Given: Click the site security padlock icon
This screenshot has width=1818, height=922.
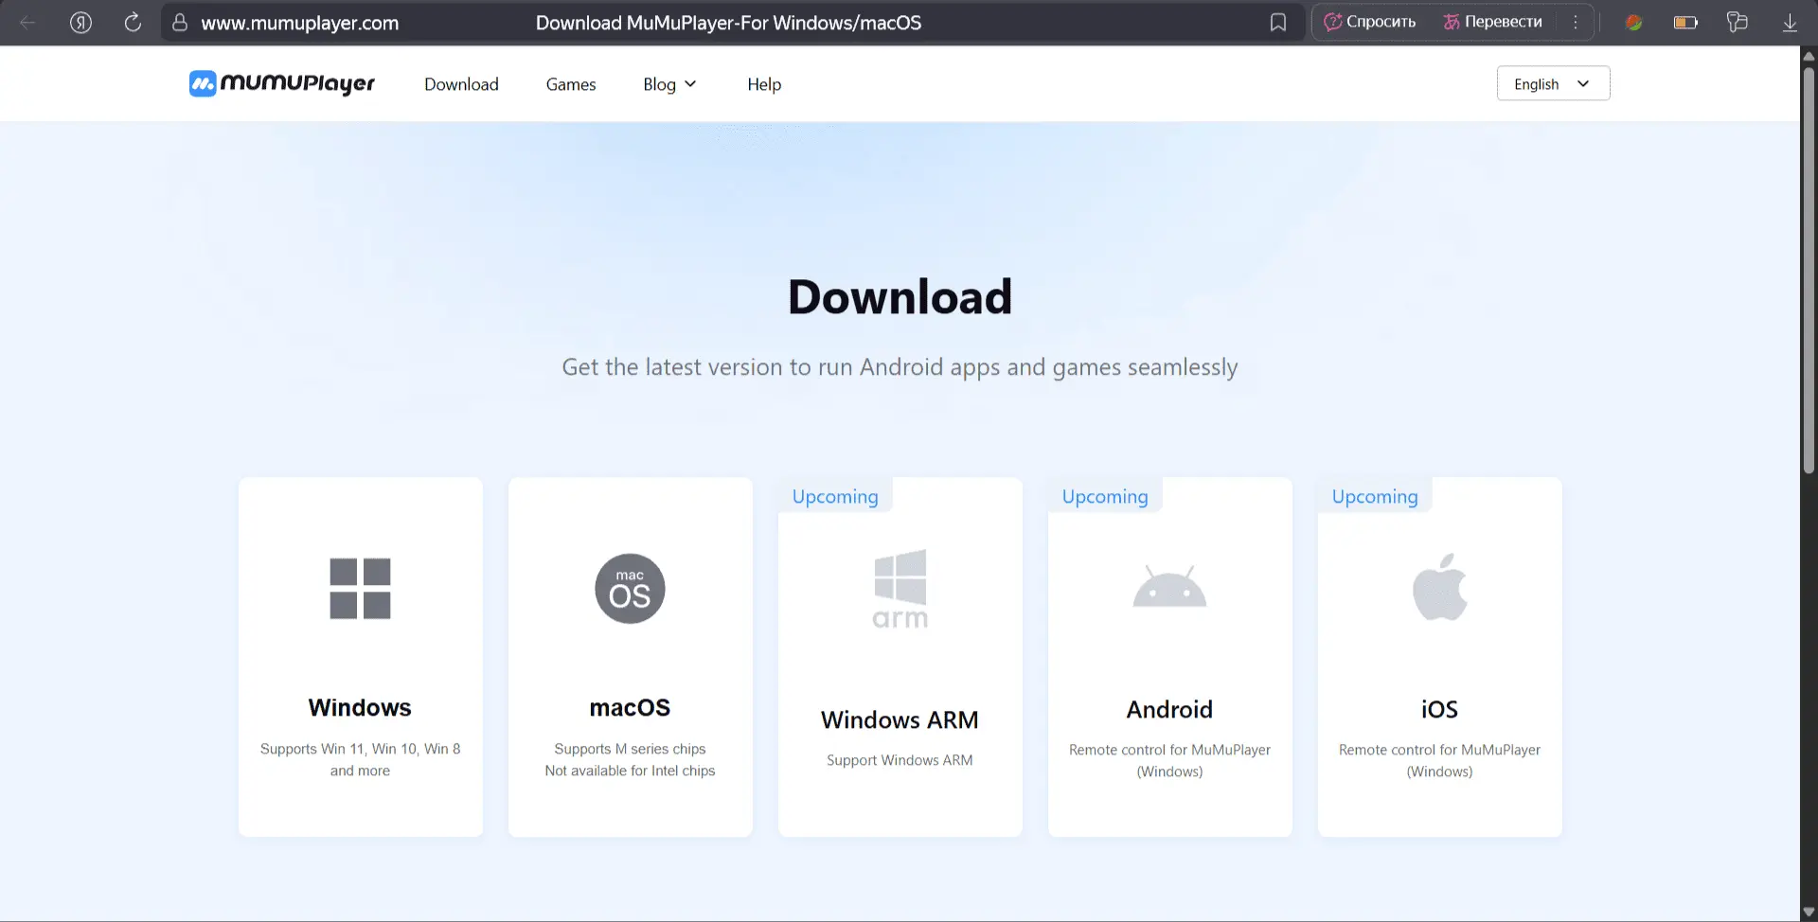Looking at the screenshot, I should pos(180,23).
